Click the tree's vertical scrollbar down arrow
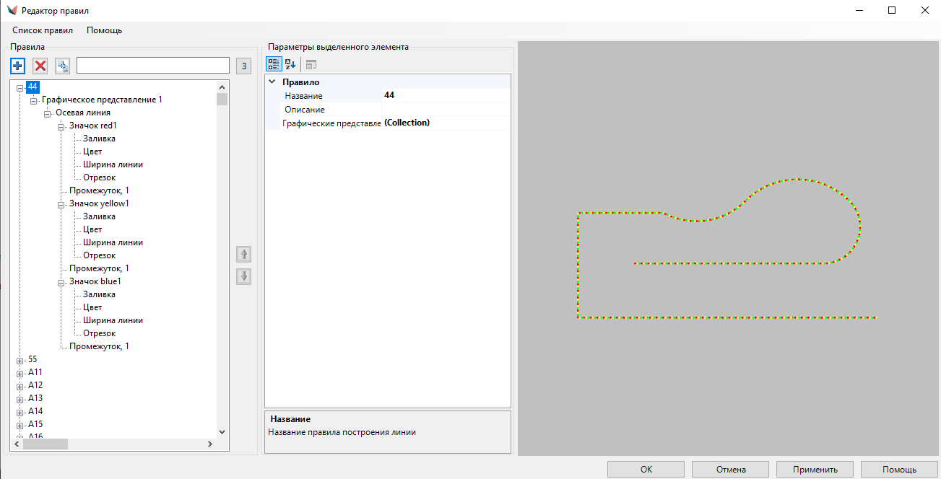The height and width of the screenshot is (479, 941). pyautogui.click(x=222, y=431)
